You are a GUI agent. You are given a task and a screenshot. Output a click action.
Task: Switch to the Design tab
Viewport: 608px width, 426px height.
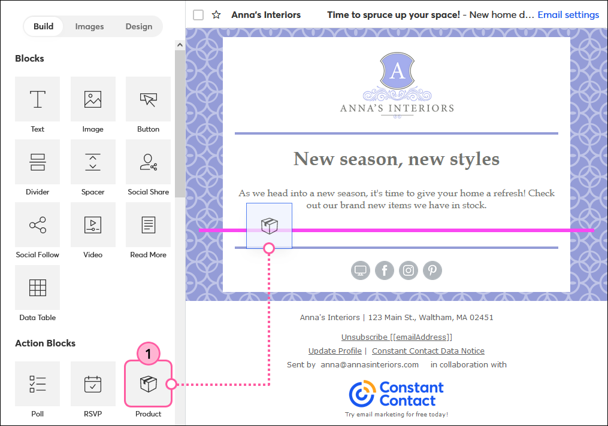139,26
